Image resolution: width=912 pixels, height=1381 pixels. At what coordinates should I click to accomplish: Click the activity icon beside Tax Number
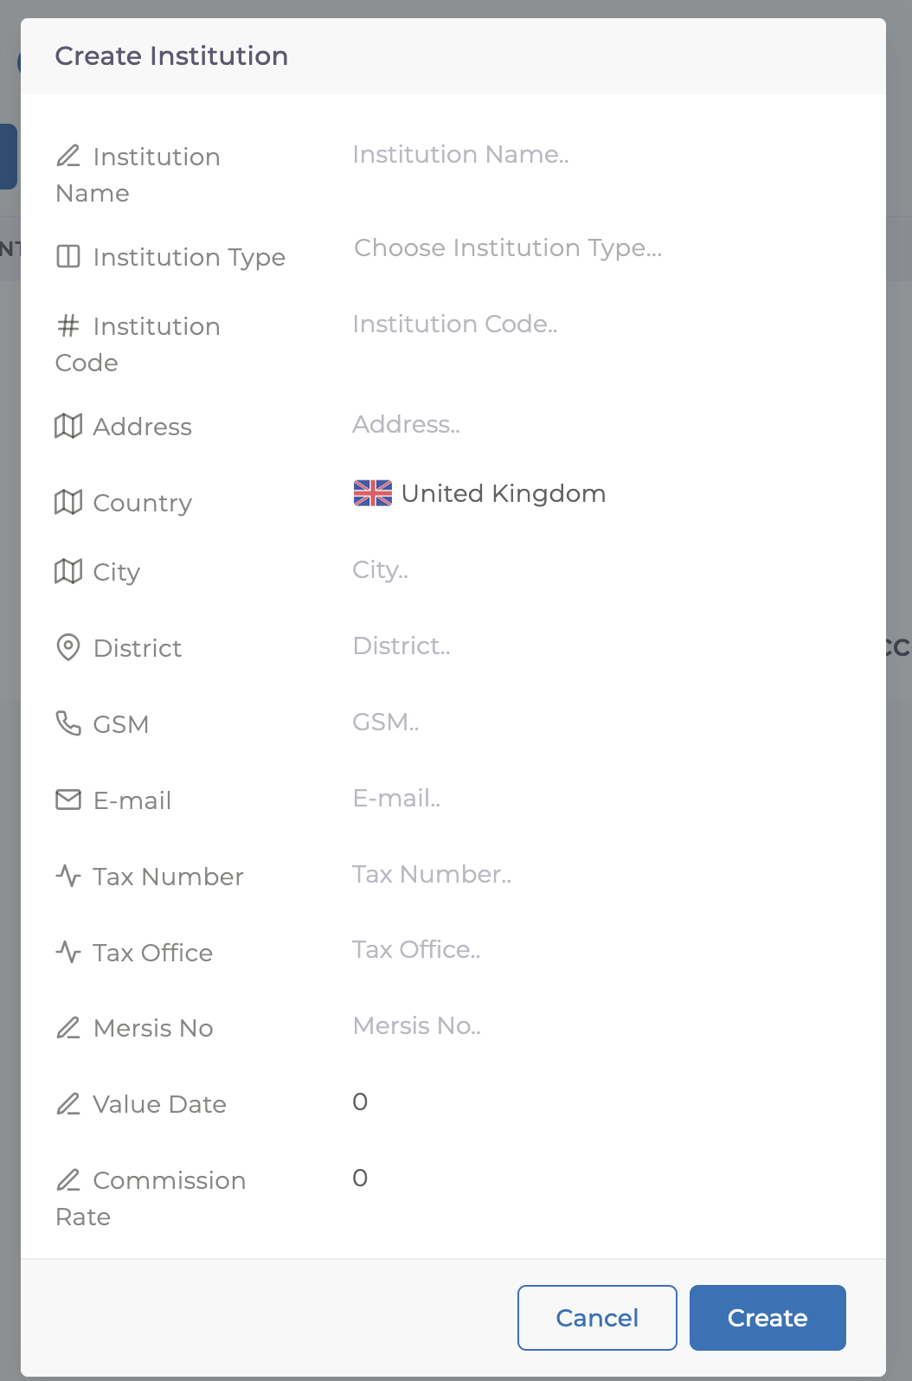click(x=68, y=877)
